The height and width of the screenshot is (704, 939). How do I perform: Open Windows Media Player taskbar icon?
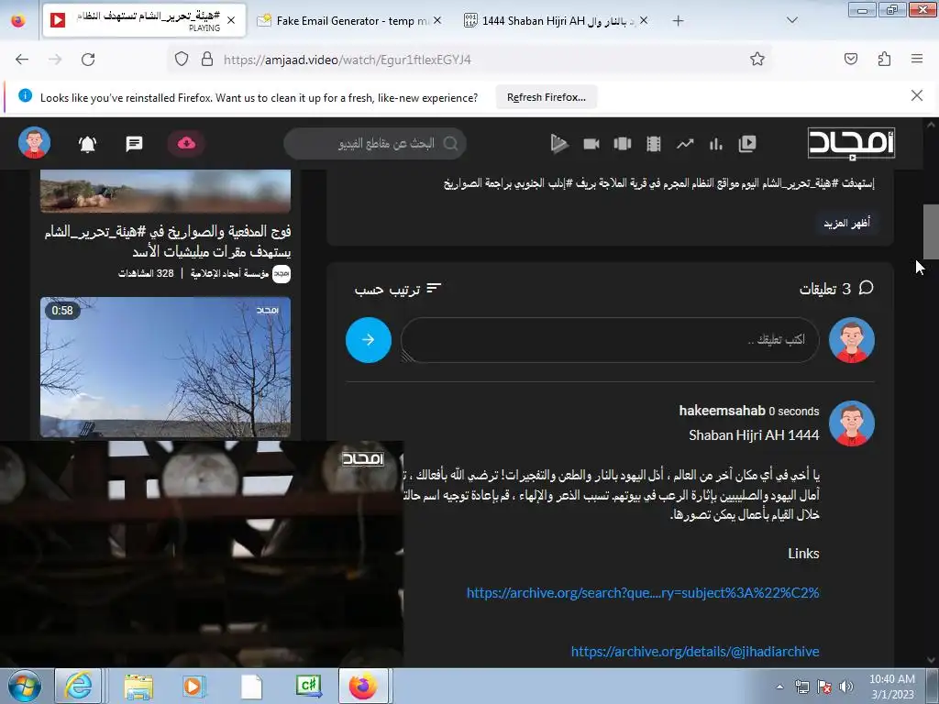click(194, 687)
